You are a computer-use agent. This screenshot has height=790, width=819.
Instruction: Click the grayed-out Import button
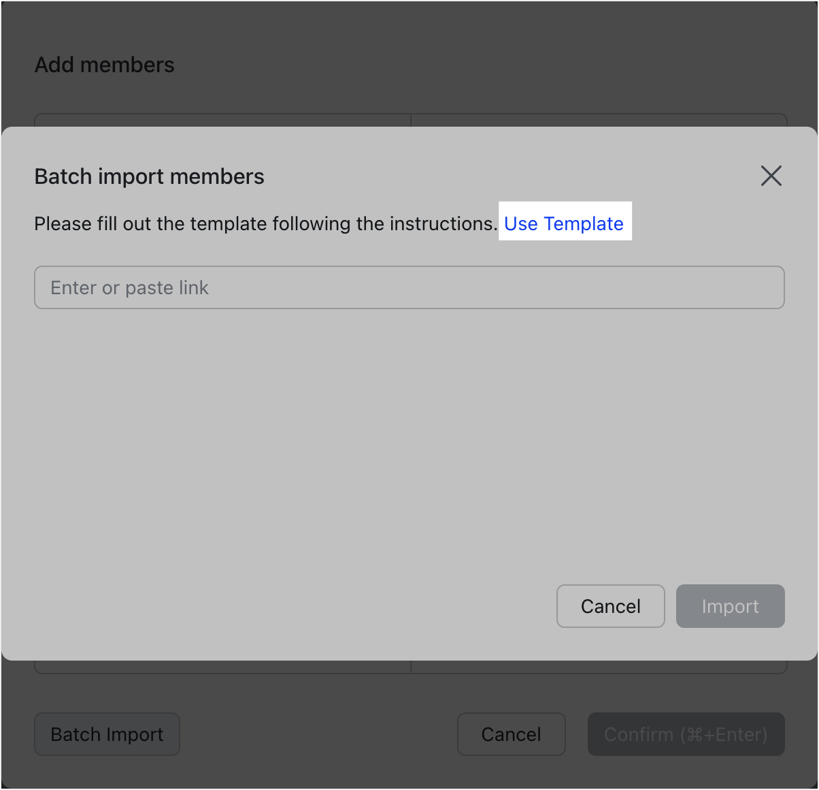tap(730, 606)
